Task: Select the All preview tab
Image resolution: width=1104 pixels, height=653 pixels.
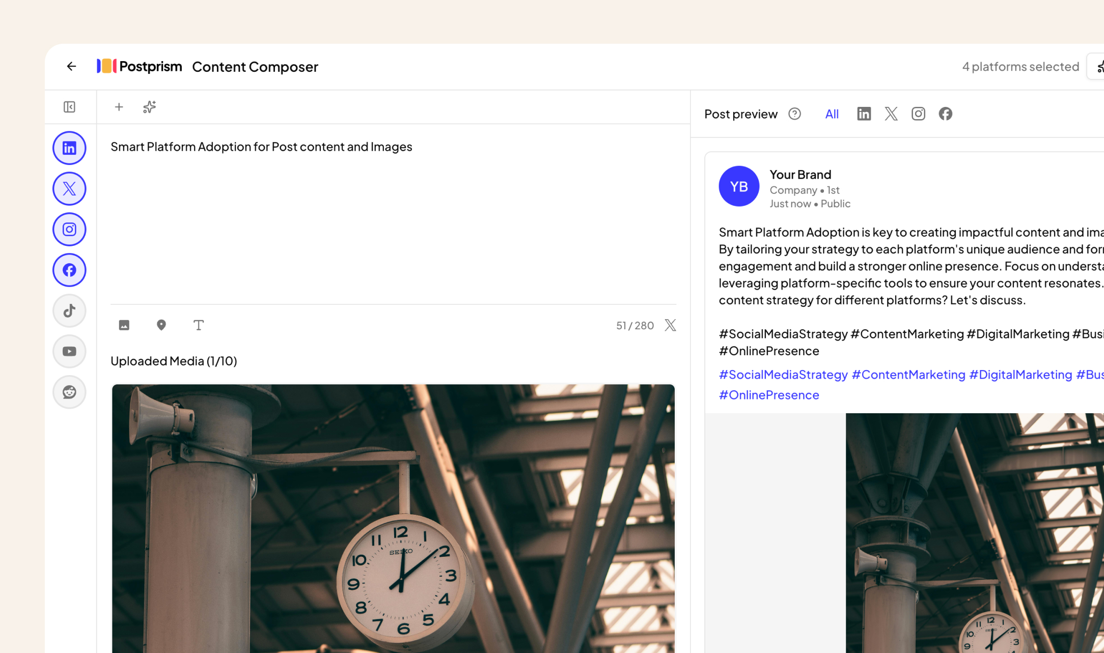Action: [x=832, y=113]
